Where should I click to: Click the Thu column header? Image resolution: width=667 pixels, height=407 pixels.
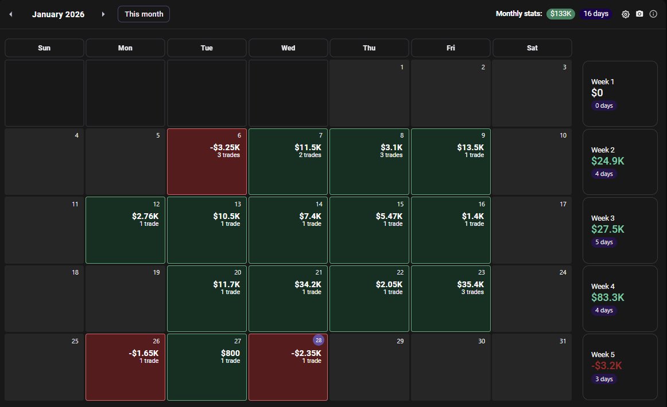click(369, 48)
